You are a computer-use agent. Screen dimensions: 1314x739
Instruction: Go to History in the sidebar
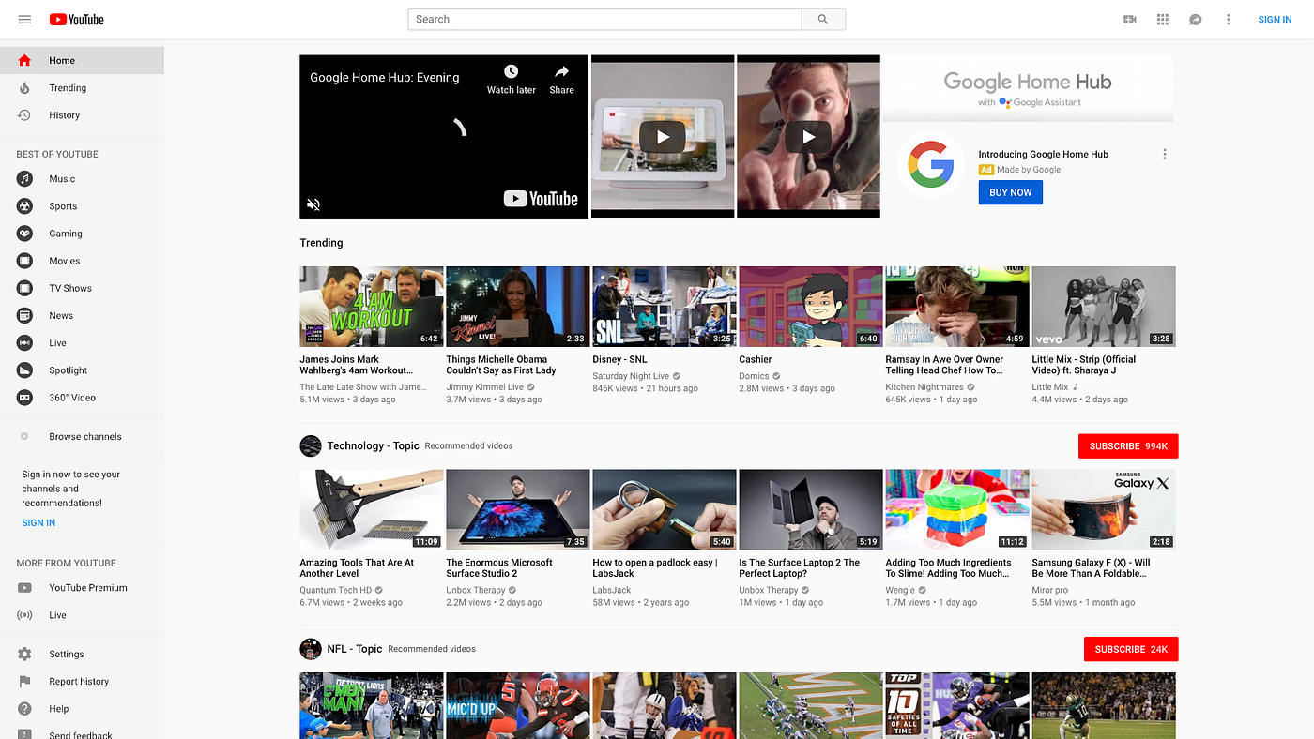pyautogui.click(x=64, y=114)
